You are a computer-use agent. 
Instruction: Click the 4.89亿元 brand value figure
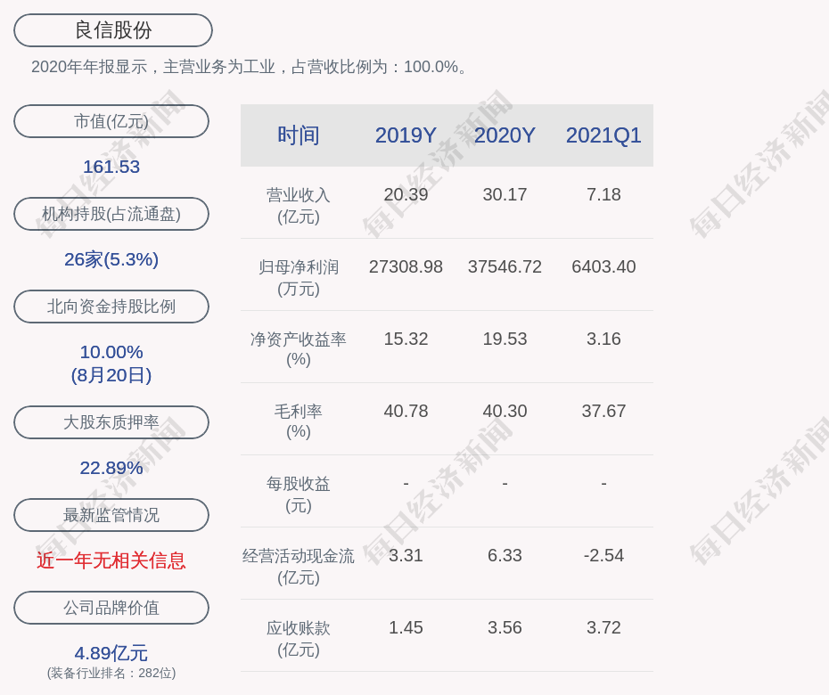point(111,653)
